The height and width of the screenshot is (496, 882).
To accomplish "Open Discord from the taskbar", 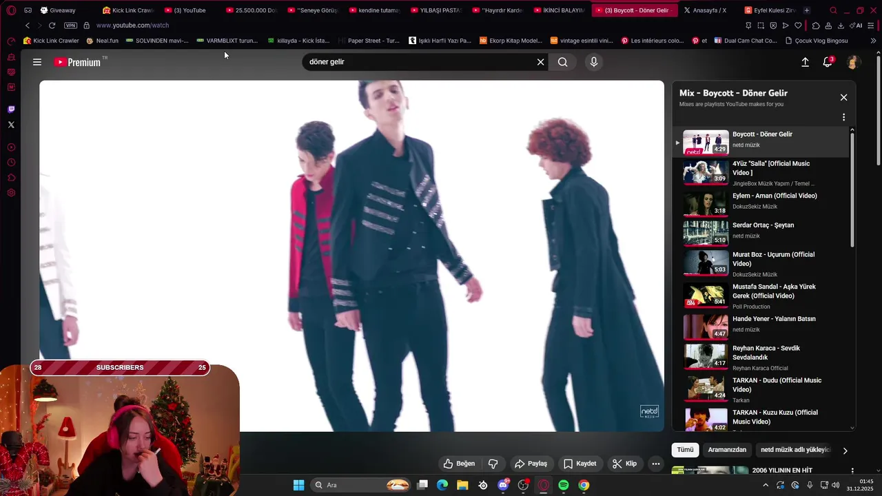I will tap(503, 485).
